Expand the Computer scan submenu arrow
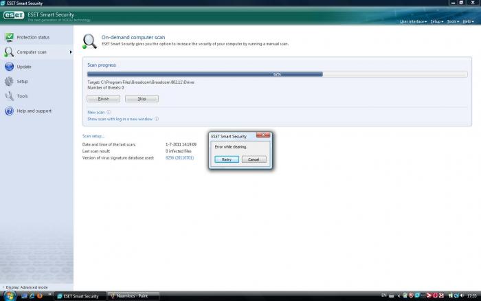Image resolution: width=481 pixels, height=301 pixels. pyautogui.click(x=71, y=52)
